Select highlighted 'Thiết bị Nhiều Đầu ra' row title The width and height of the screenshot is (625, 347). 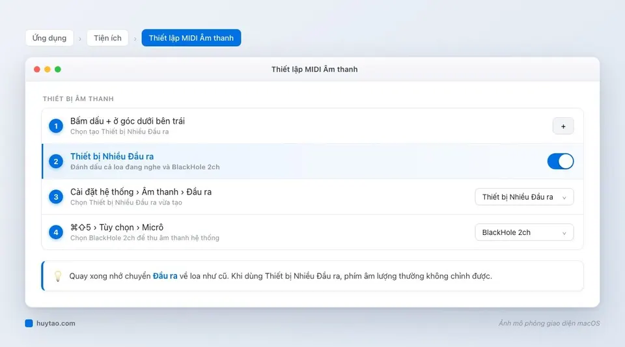112,156
